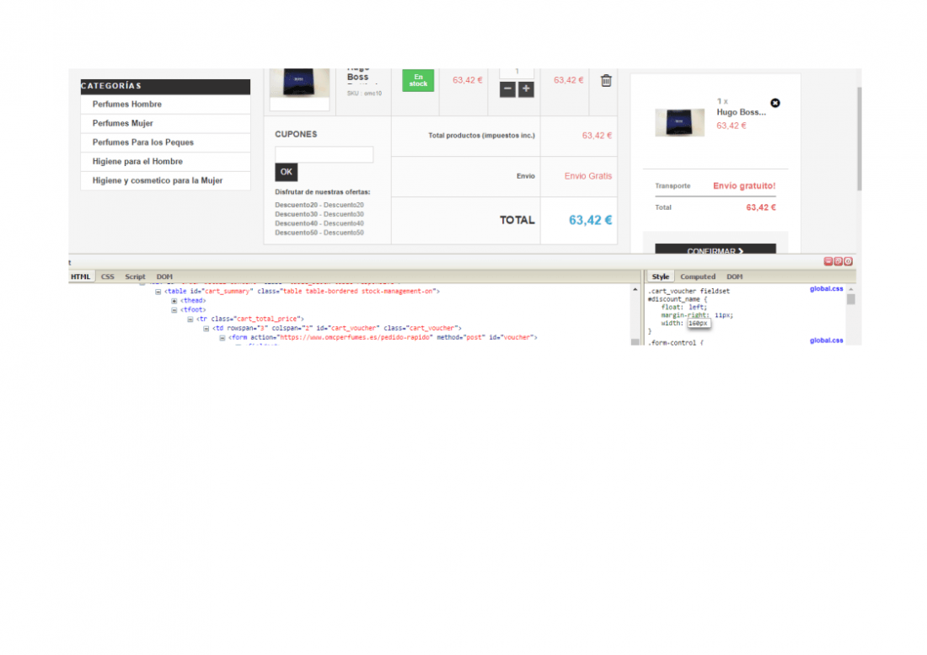Open Hugo Boss... link in side cart
The image size is (927, 655).
(x=742, y=112)
